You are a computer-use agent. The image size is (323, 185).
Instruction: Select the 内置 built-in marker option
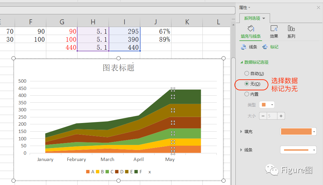tap(251, 94)
